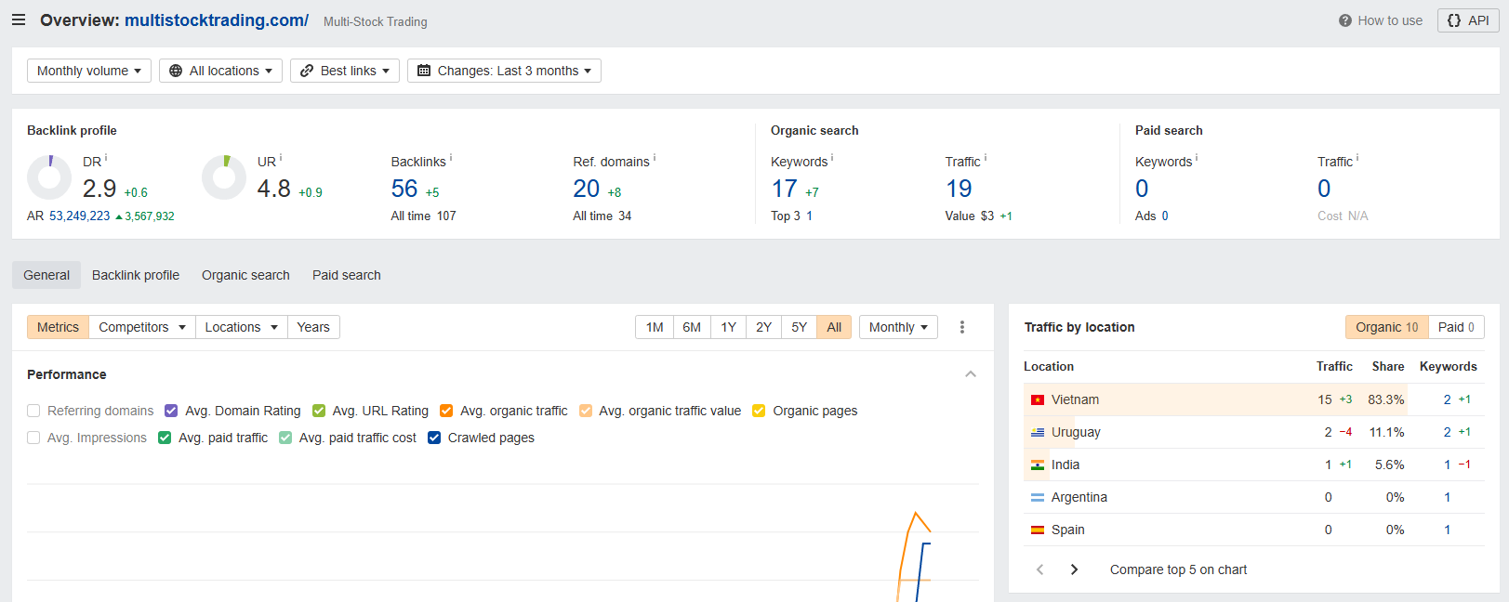The height and width of the screenshot is (602, 1509).
Task: Toggle Crawled pages checkbox
Action: (434, 438)
